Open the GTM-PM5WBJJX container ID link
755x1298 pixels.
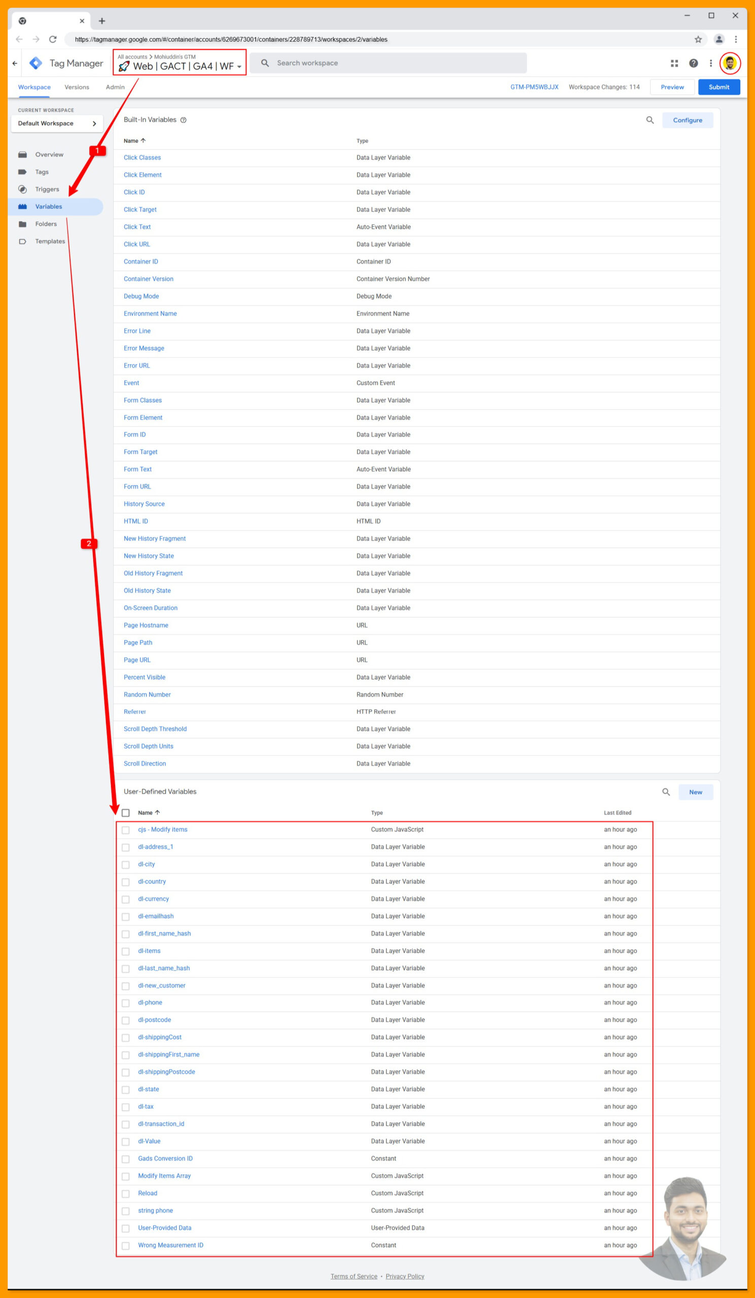point(534,87)
